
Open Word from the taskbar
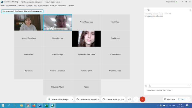(40, 105)
